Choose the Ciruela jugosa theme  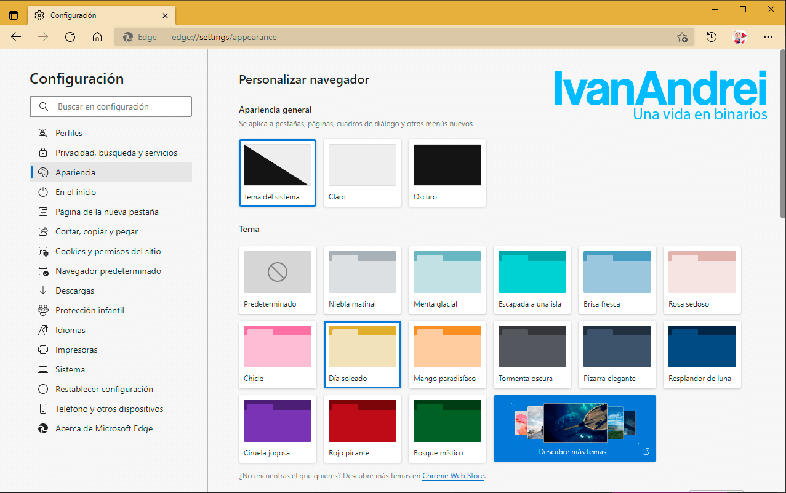278,429
